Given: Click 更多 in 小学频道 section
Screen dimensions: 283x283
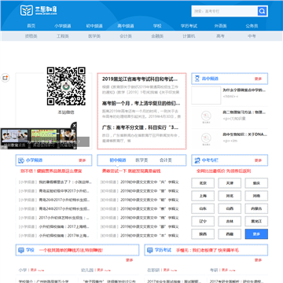Looking at the screenshot, I should 83,160.
